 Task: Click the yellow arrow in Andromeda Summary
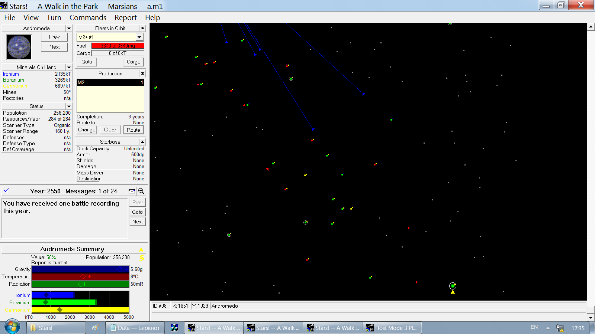tap(141, 249)
